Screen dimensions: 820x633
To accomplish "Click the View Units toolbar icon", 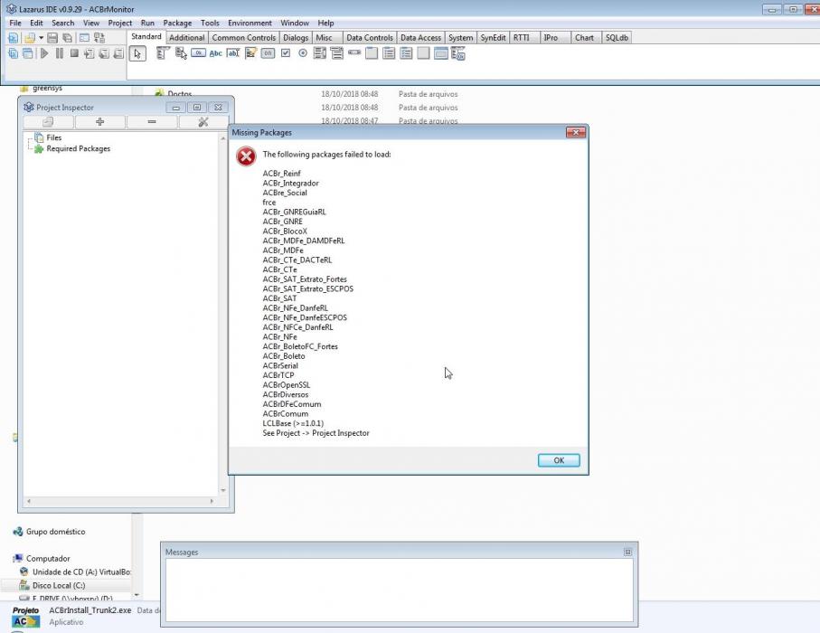I will [x=13, y=53].
